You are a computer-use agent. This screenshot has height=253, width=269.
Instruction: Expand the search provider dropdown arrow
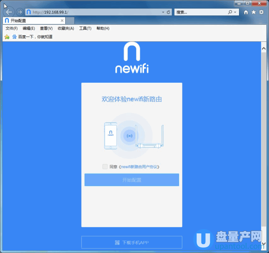(235, 12)
